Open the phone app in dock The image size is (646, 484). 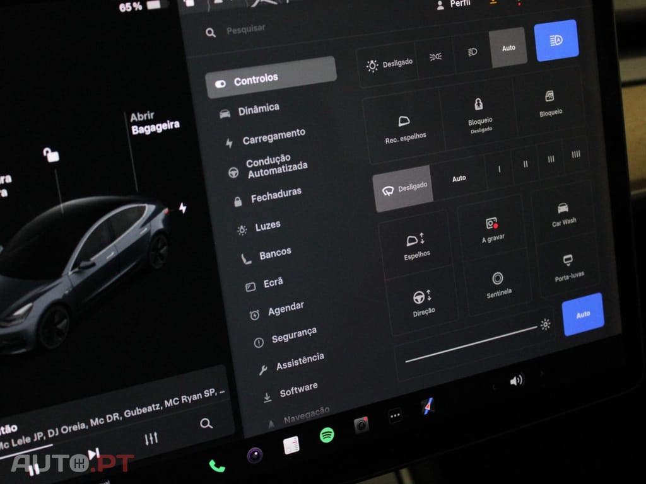coord(217,466)
